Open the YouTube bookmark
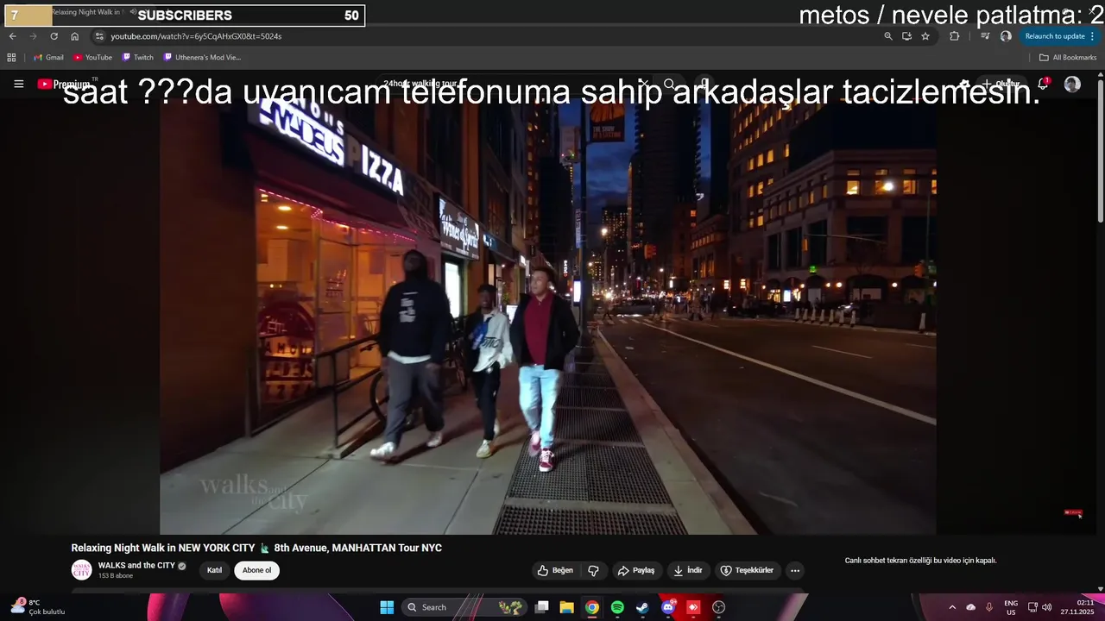Image resolution: width=1105 pixels, height=621 pixels. [92, 58]
